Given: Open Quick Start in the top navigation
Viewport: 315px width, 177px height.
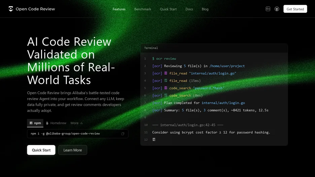Looking at the screenshot, I should 168,9.
